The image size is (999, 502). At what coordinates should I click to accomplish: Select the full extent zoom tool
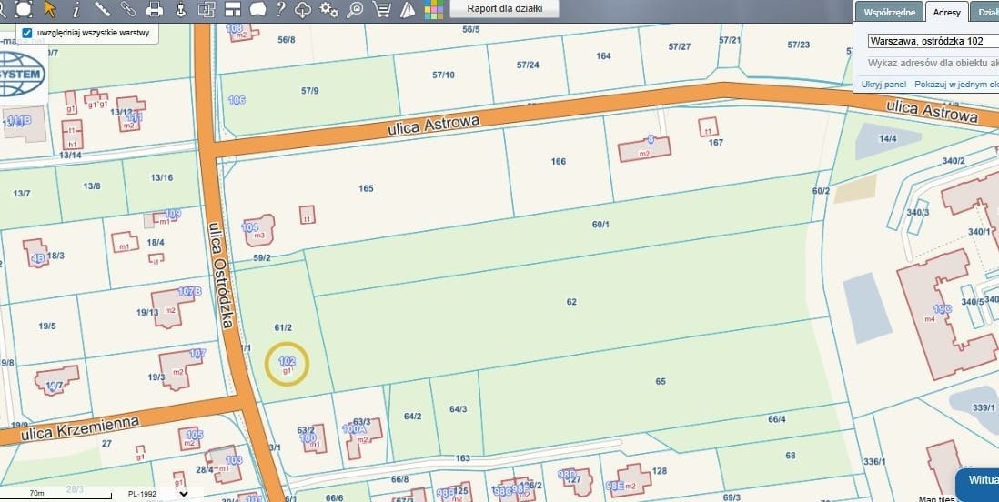coord(24,9)
